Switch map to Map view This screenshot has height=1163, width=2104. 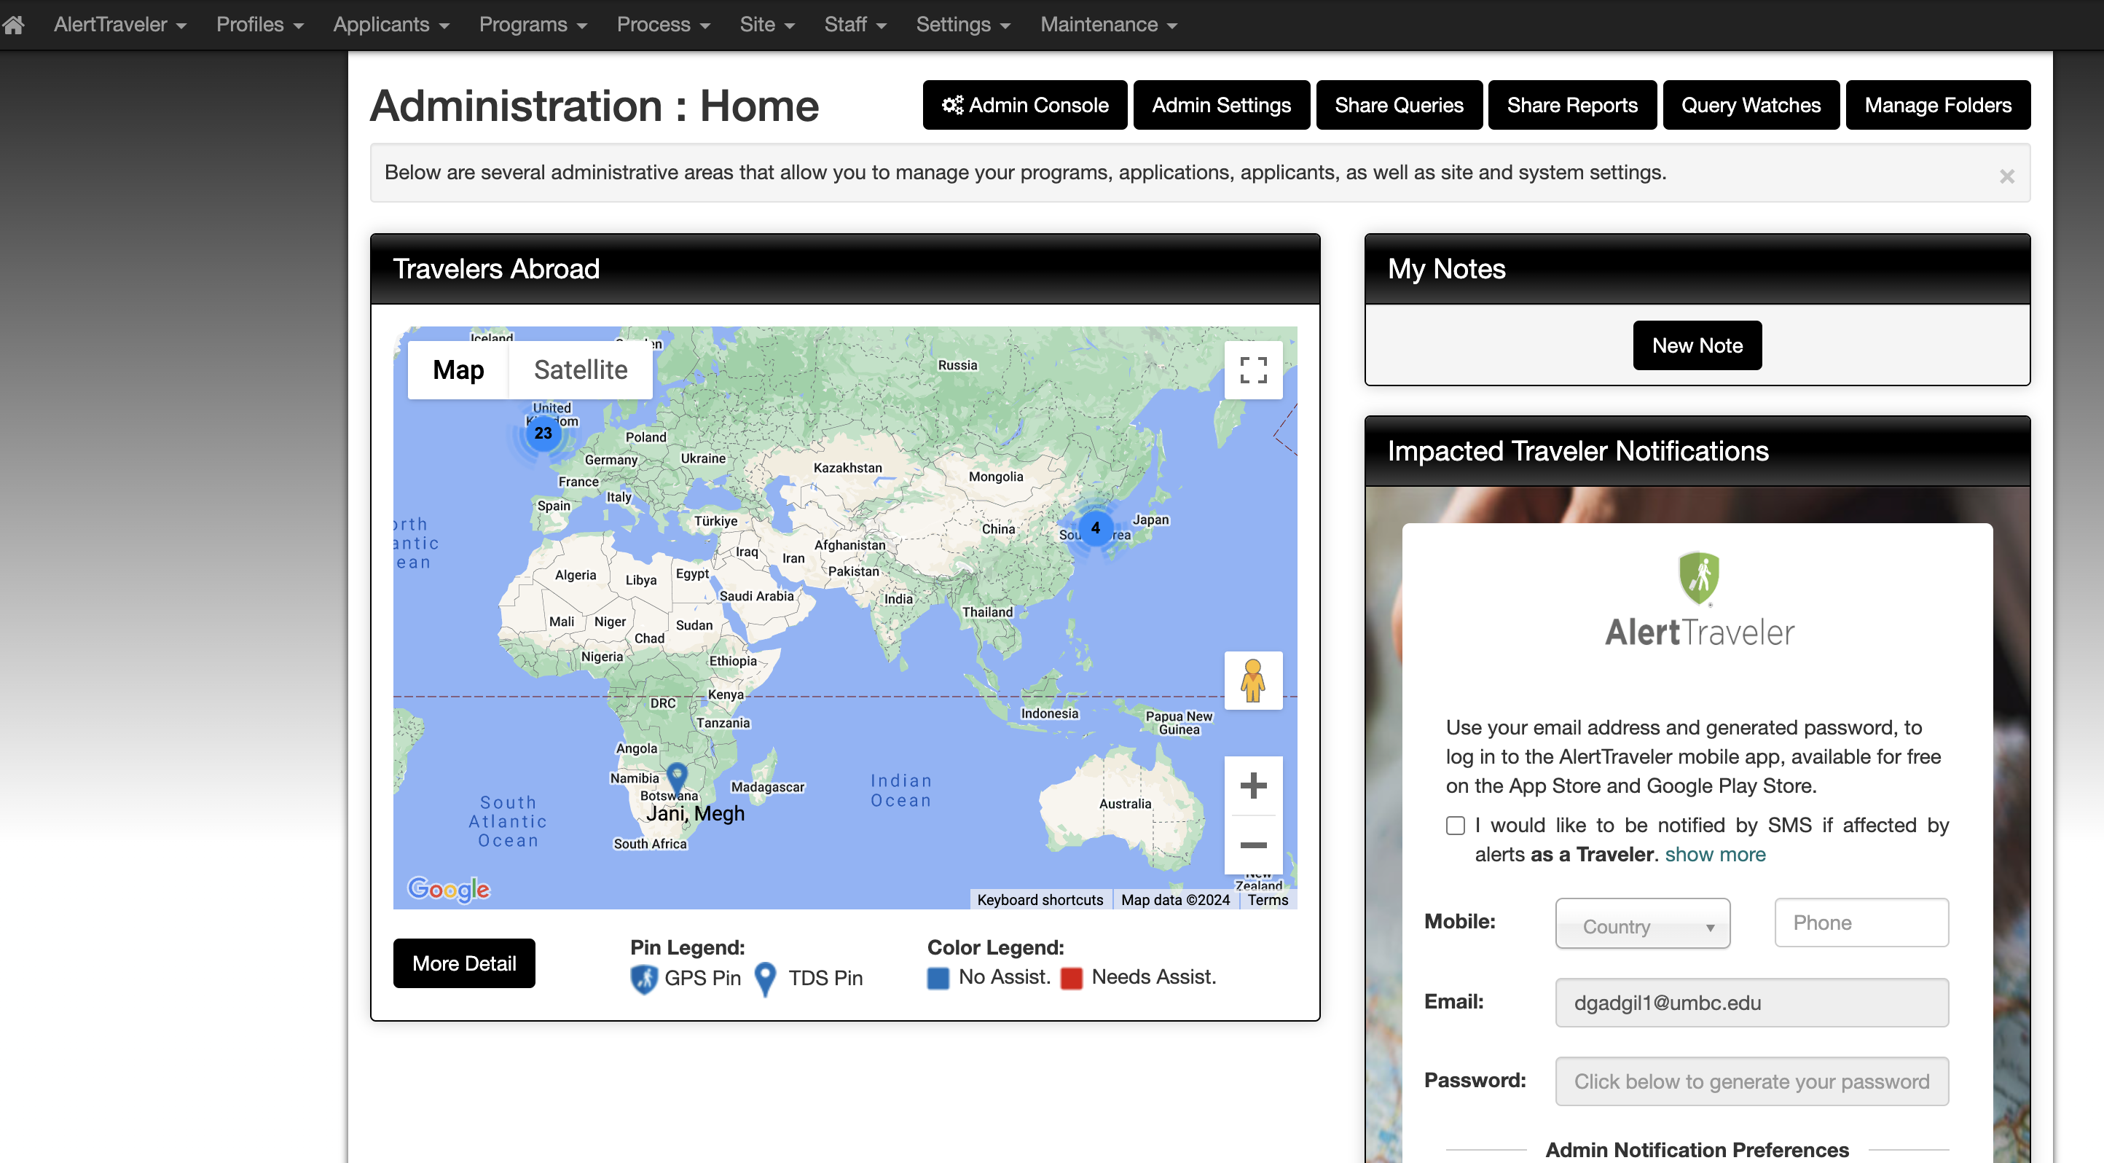[x=458, y=370]
